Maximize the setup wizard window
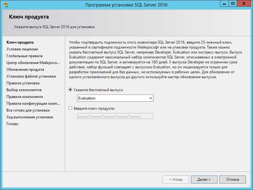 click(x=233, y=3)
